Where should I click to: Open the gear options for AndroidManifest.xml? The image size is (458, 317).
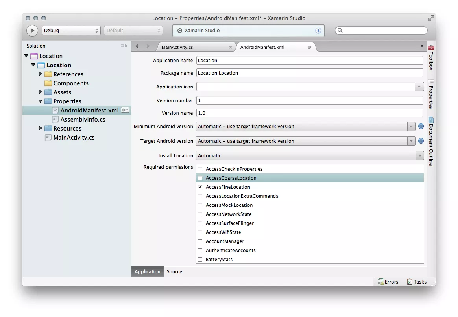pos(125,110)
